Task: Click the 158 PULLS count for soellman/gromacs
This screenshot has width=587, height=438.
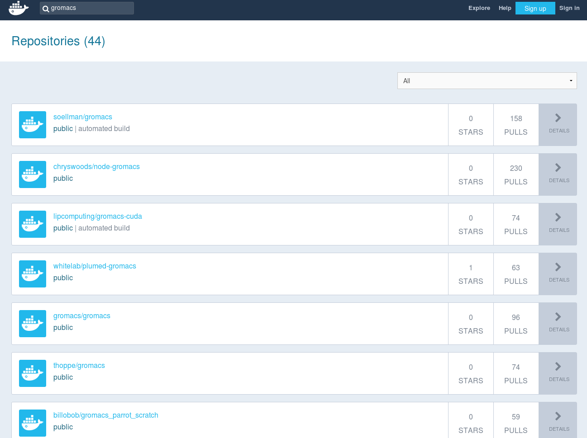Action: click(516, 125)
